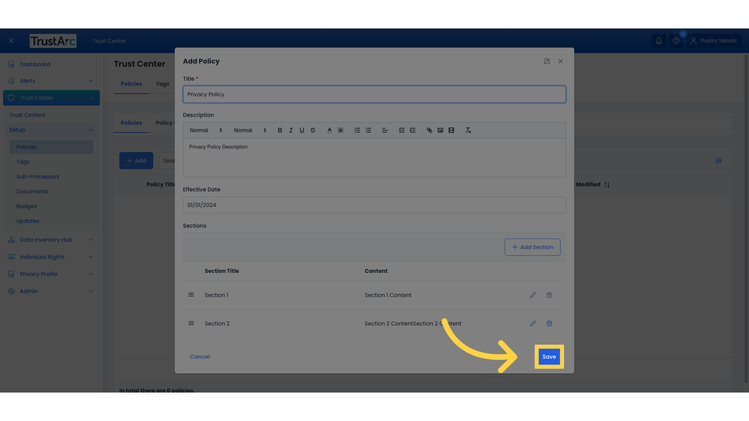749x421 pixels.
Task: Switch to the Tags tab
Action: click(162, 84)
